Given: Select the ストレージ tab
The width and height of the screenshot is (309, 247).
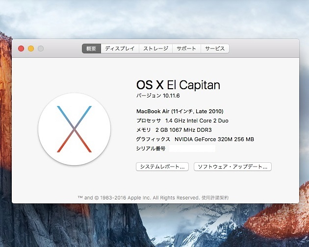Looking at the screenshot, I should [155, 49].
